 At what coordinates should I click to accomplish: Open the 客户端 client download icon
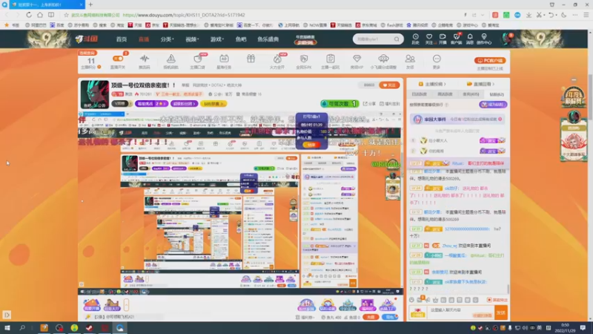point(456,39)
